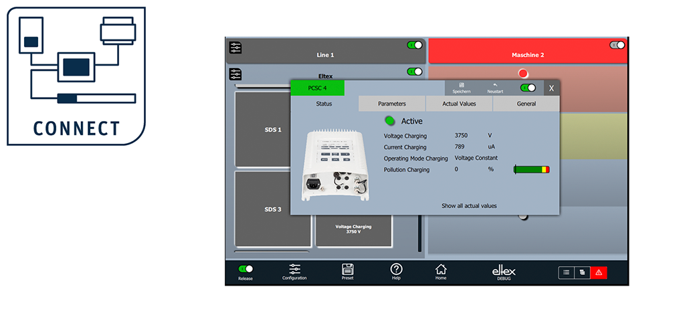Click the Neustart restart icon
Viewport: 685px width, 321px height.
[495, 88]
